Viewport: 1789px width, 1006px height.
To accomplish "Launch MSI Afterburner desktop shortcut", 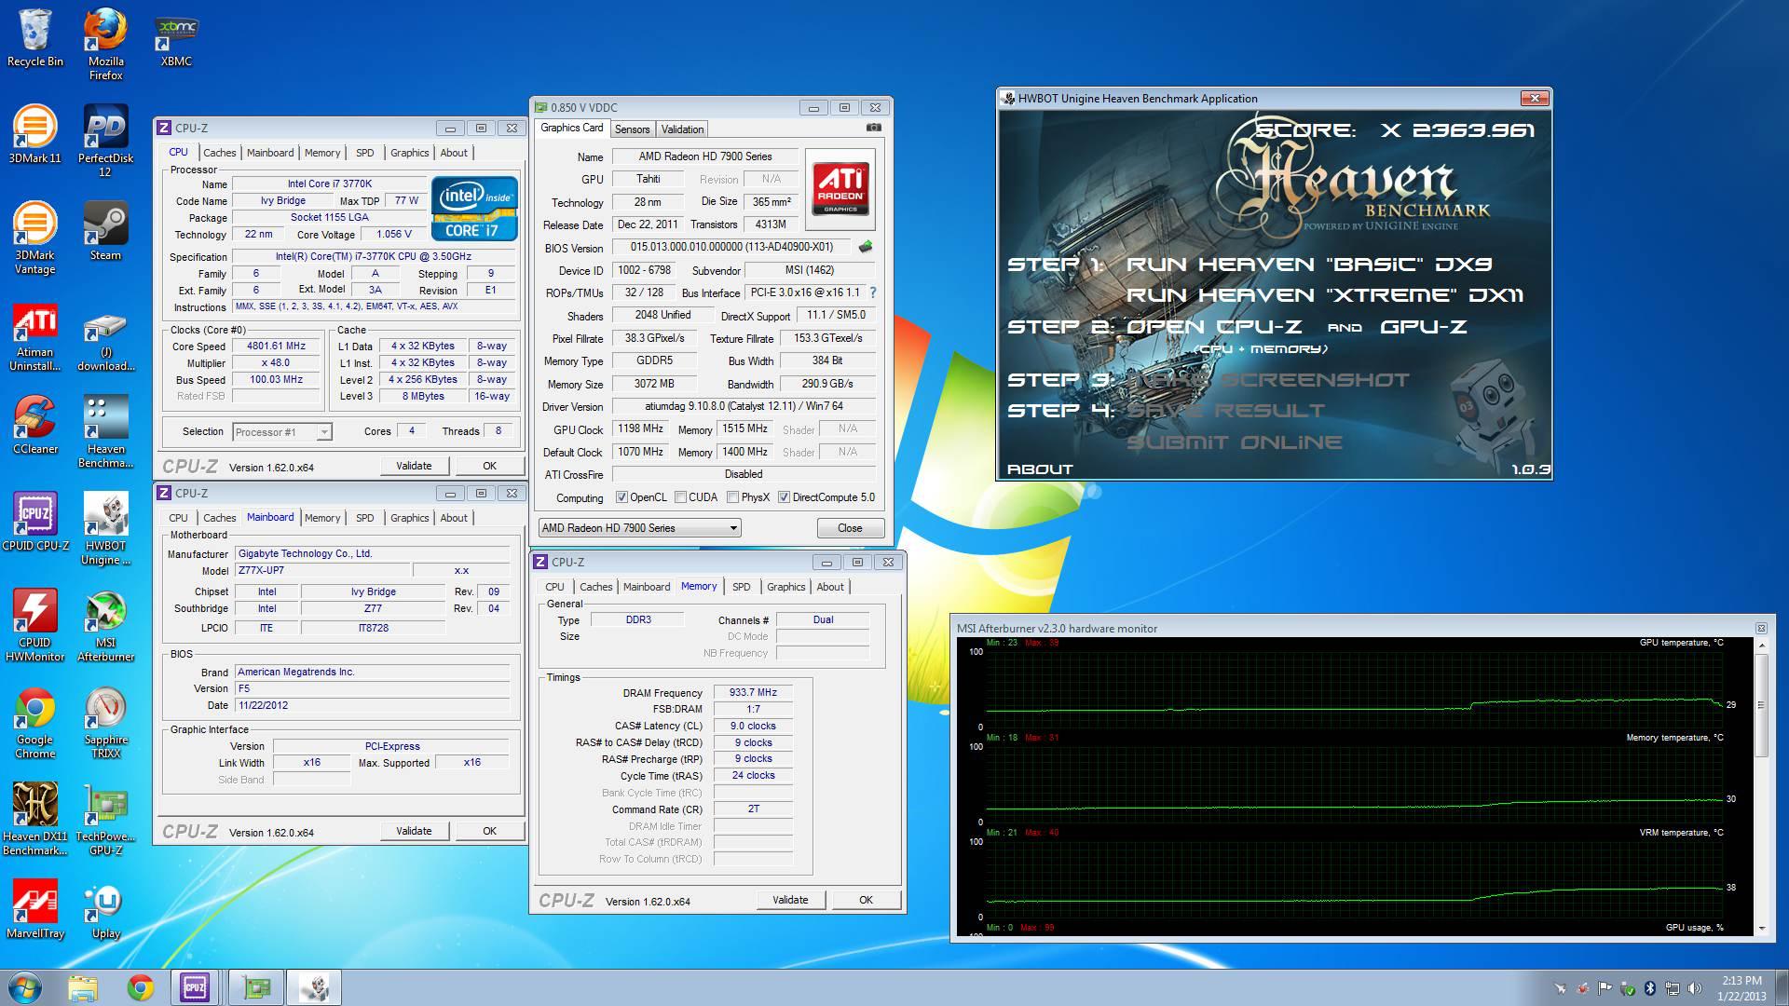I will (x=105, y=626).
